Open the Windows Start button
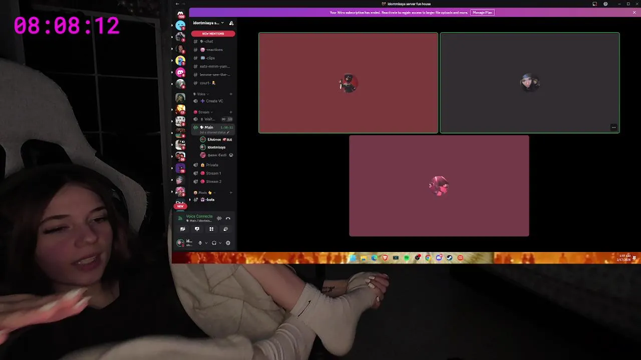Image resolution: width=641 pixels, height=360 pixels. click(353, 258)
